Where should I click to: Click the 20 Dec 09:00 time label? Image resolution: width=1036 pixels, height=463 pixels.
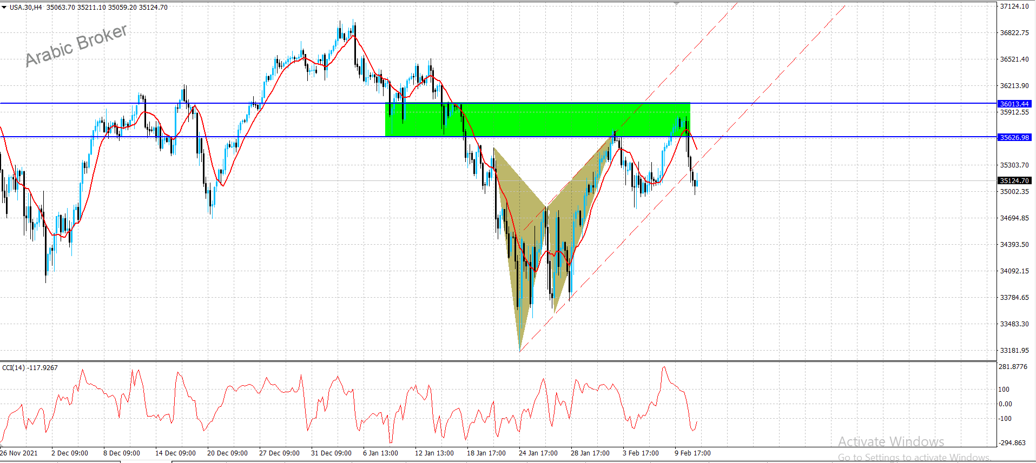[x=227, y=453]
